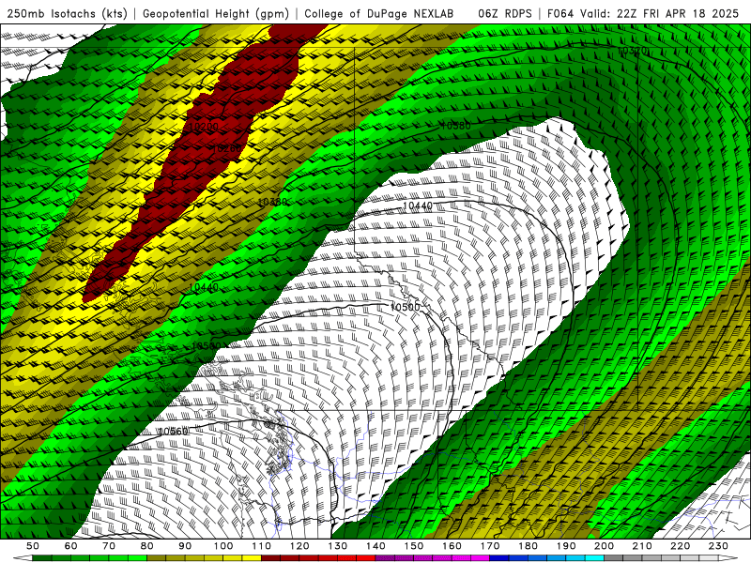Click the legend value 170

pos(489,546)
